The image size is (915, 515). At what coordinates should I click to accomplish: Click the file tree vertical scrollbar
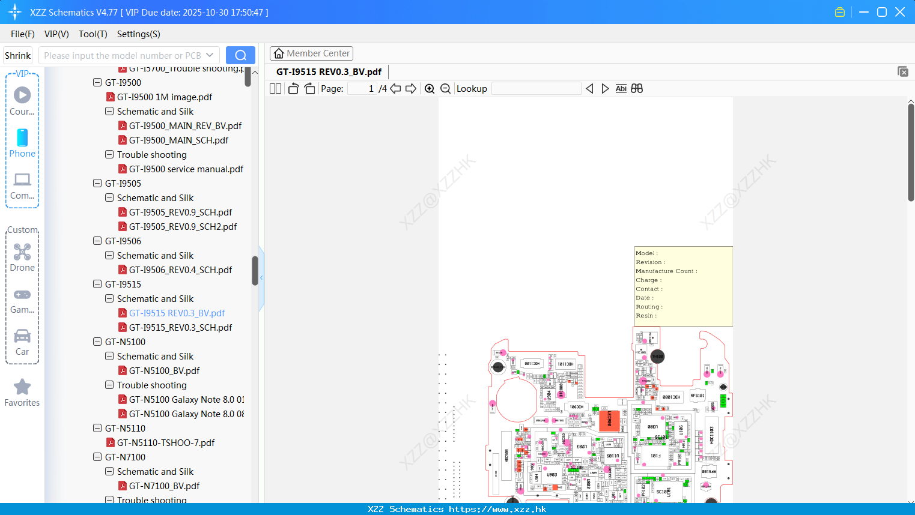coord(255,270)
